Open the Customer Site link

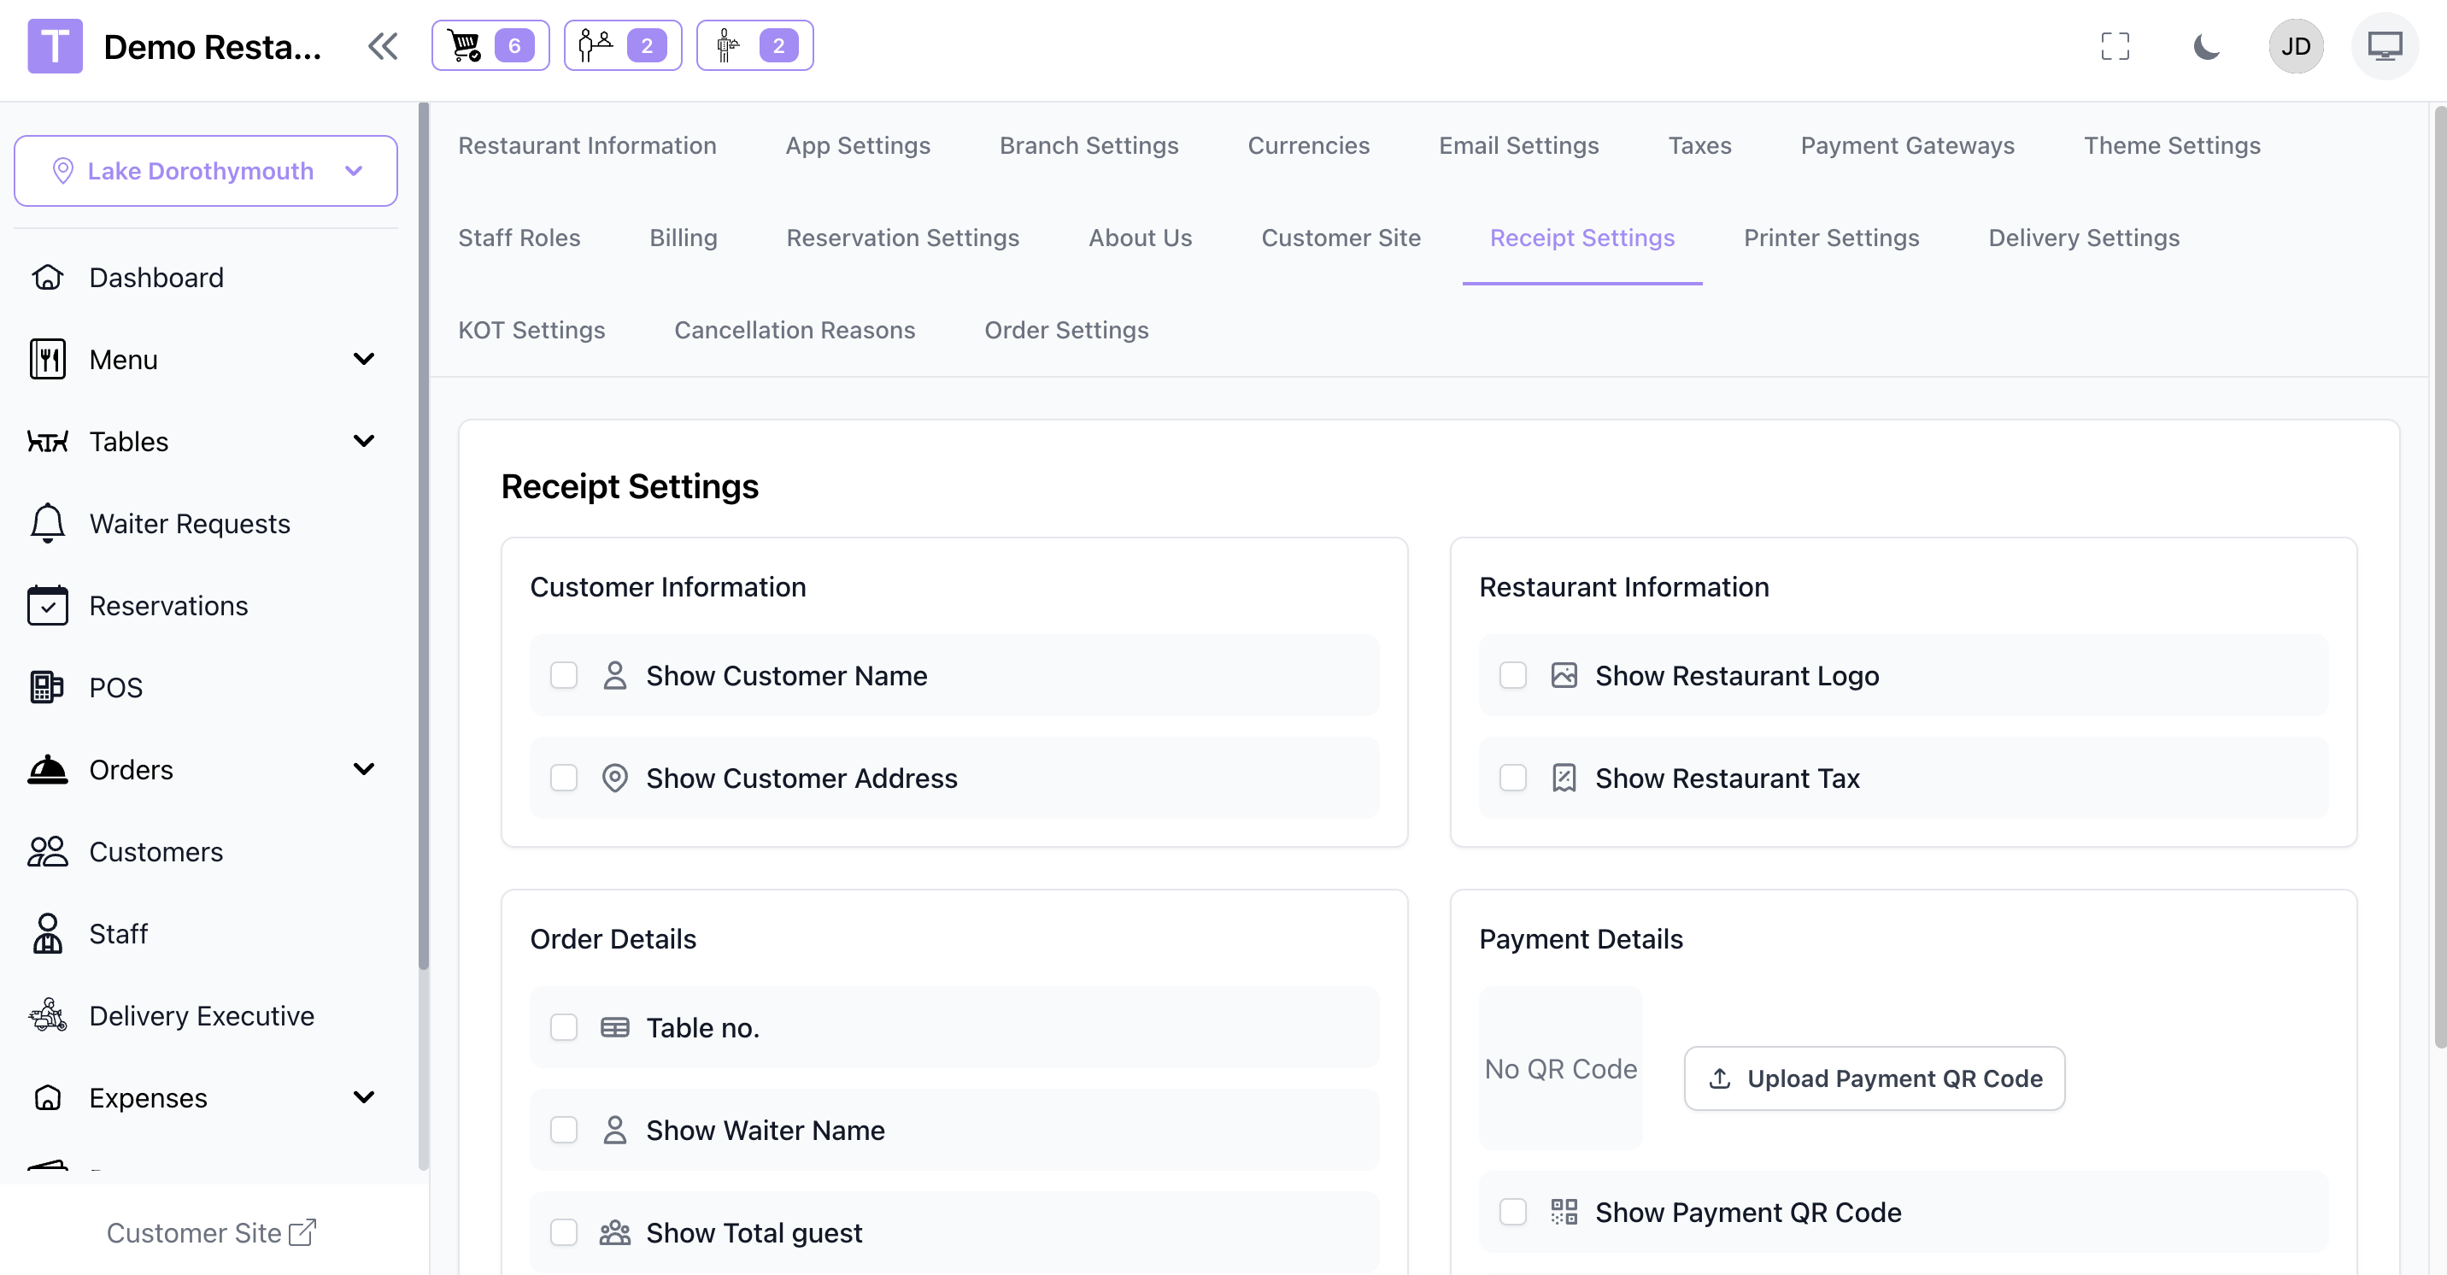pos(210,1232)
